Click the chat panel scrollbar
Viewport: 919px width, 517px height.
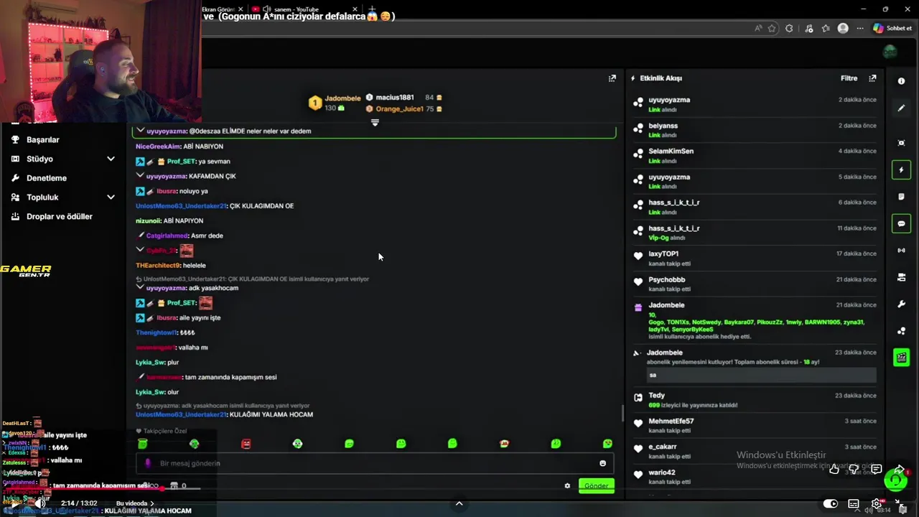[x=622, y=414]
